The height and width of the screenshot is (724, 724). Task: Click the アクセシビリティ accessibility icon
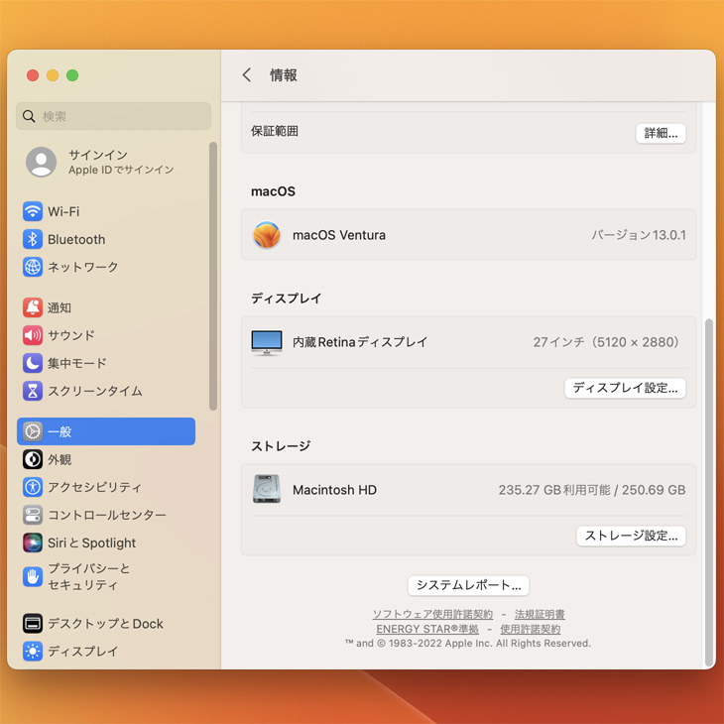coord(33,487)
